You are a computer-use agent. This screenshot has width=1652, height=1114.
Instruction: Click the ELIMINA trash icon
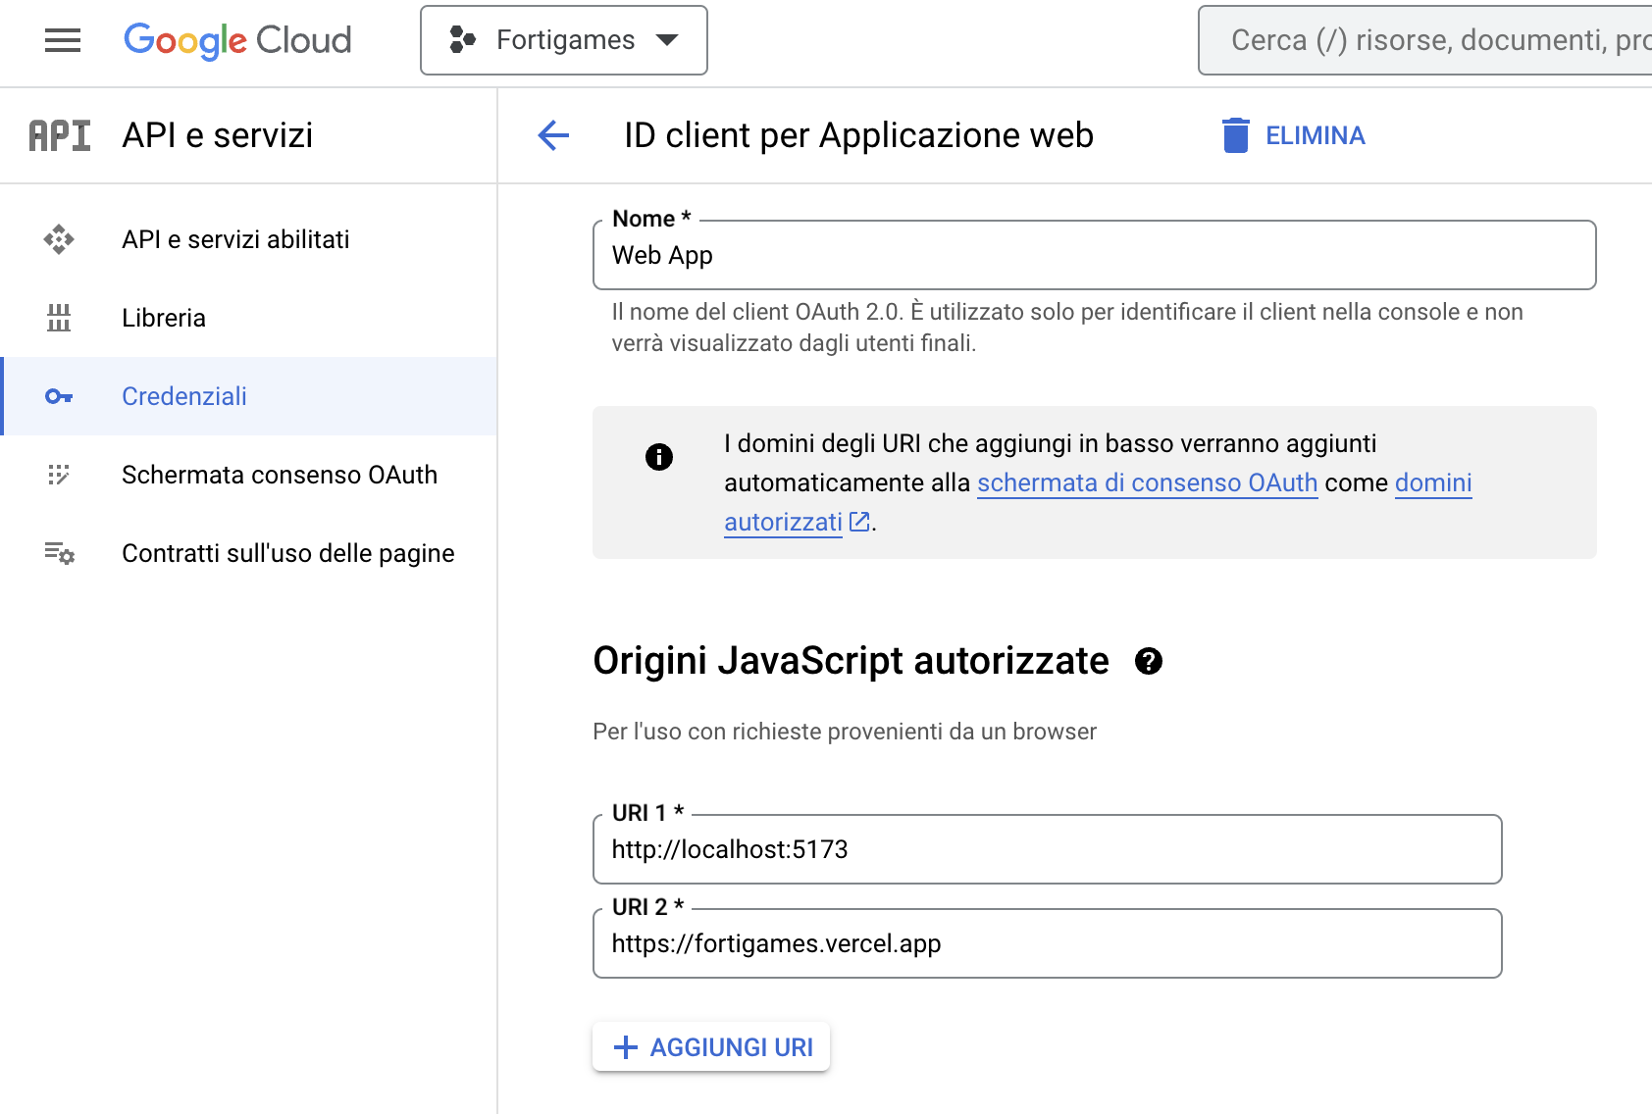click(1236, 135)
